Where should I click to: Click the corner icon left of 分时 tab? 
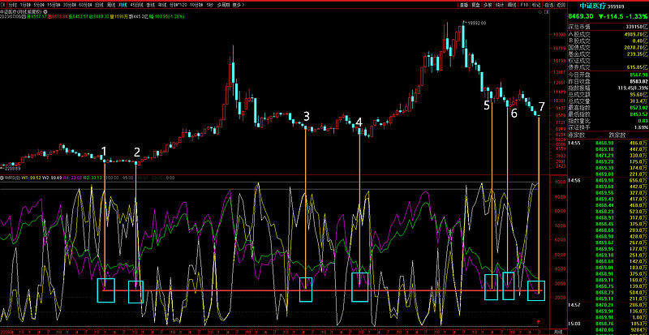[x=2, y=4]
